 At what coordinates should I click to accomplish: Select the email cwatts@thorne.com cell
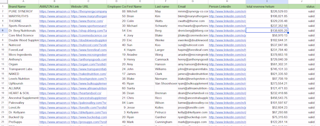click(x=193, y=21)
